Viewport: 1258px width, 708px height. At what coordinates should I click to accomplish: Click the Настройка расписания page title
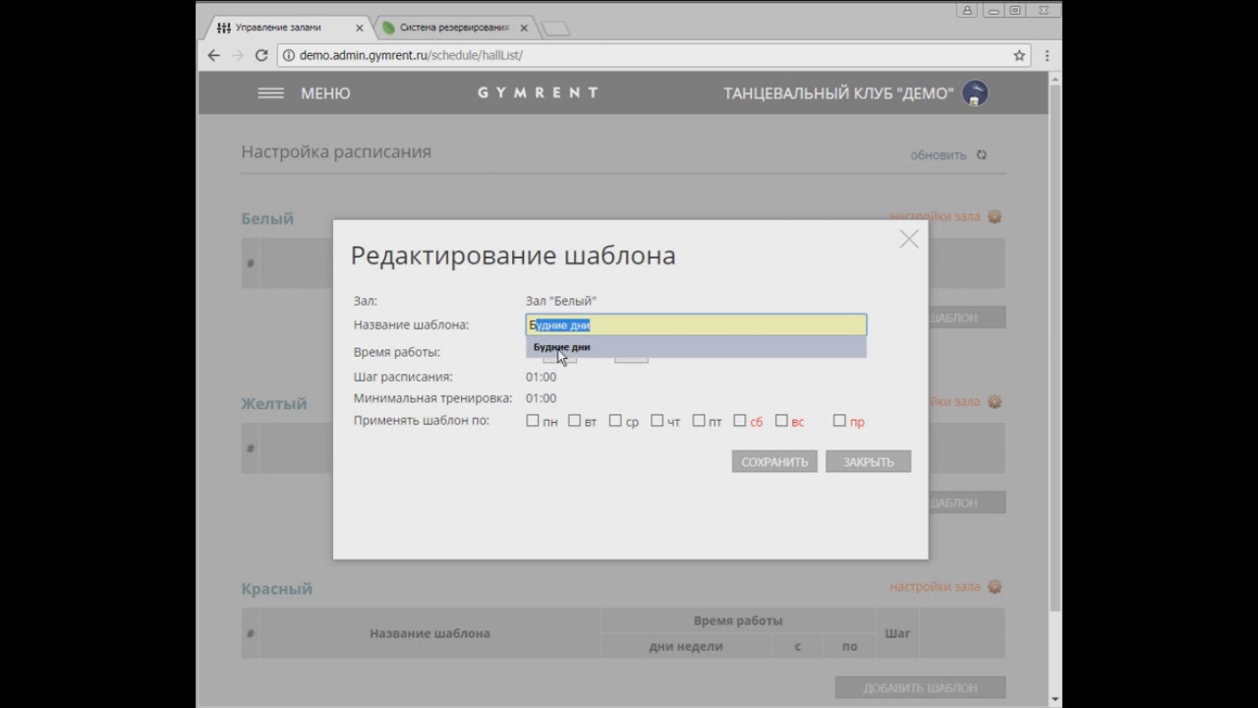click(336, 151)
